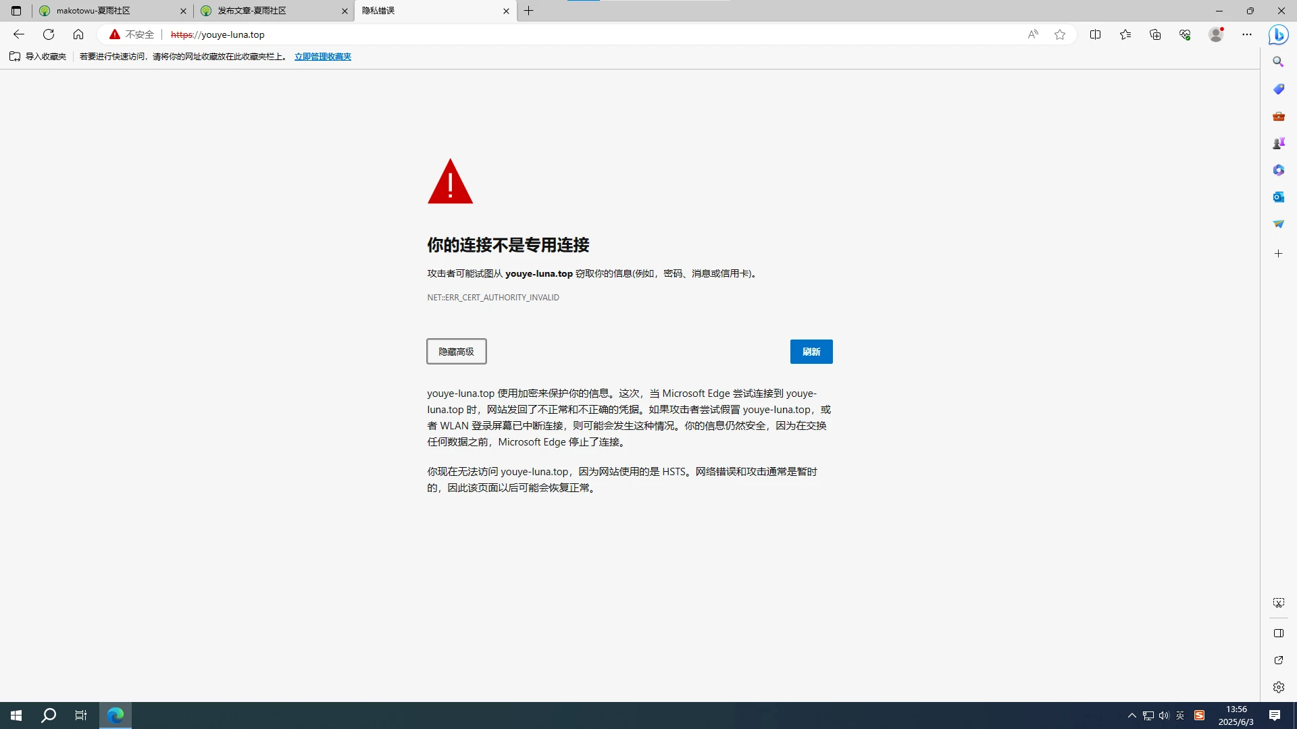Viewport: 1297px width, 729px height.
Task: Open the sidebar tools briefcase icon
Action: pos(1278,116)
